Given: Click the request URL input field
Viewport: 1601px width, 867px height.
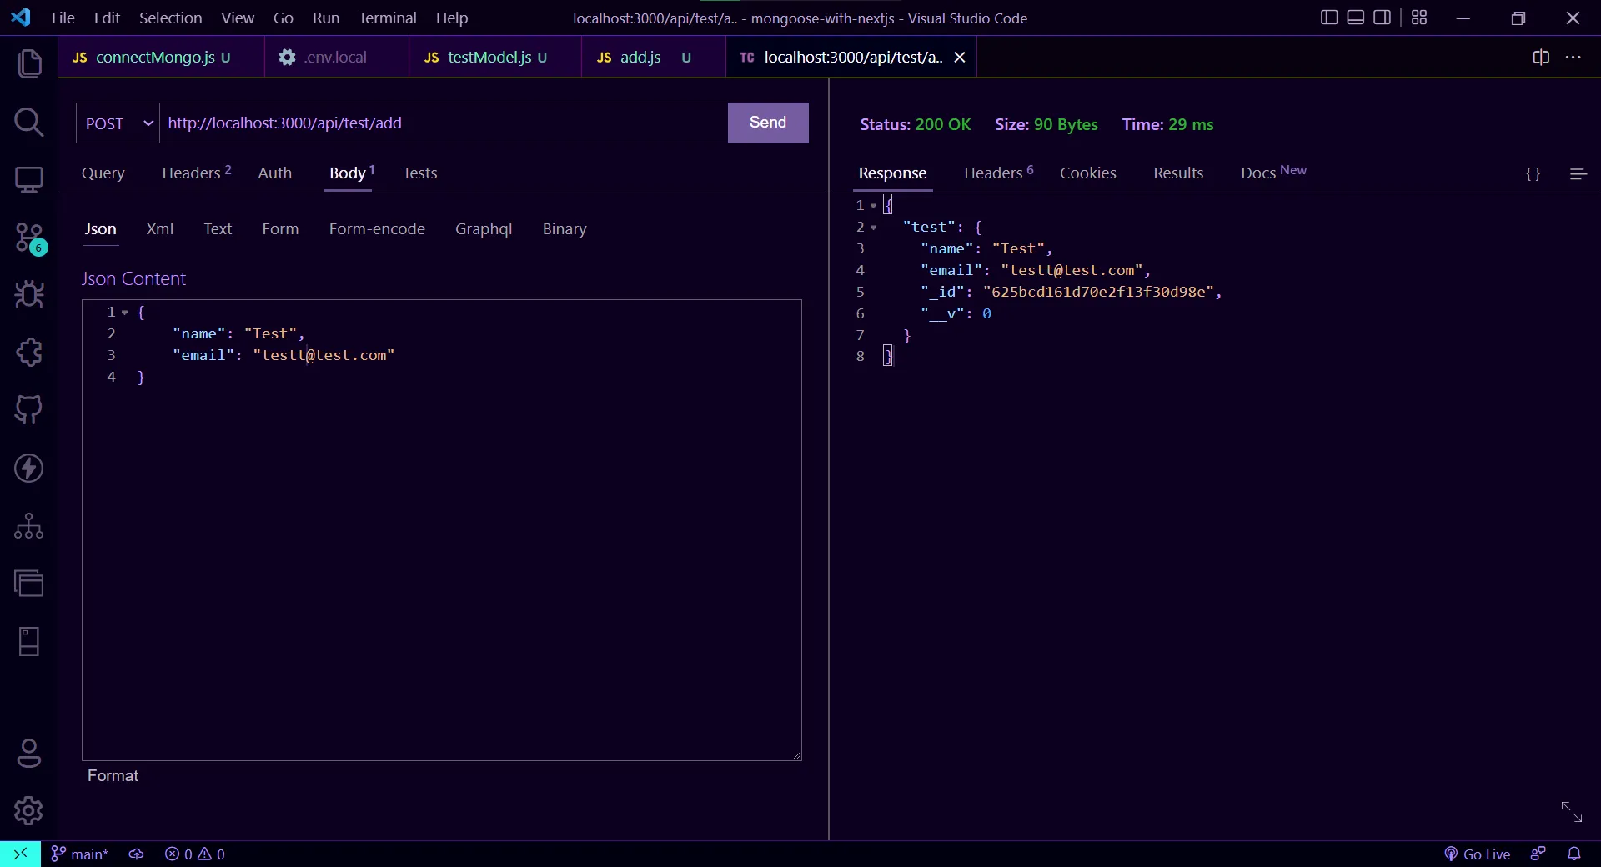Looking at the screenshot, I should pyautogui.click(x=444, y=123).
